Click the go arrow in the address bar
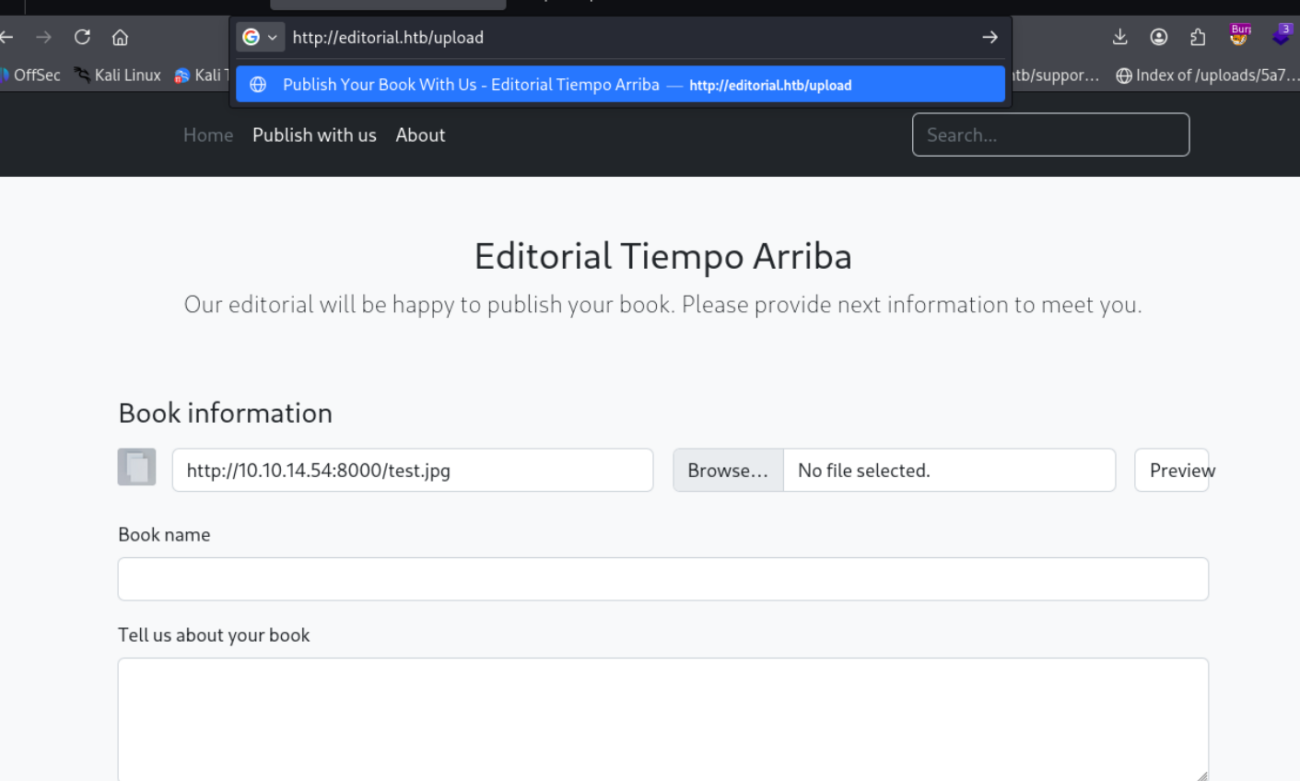 click(x=990, y=37)
